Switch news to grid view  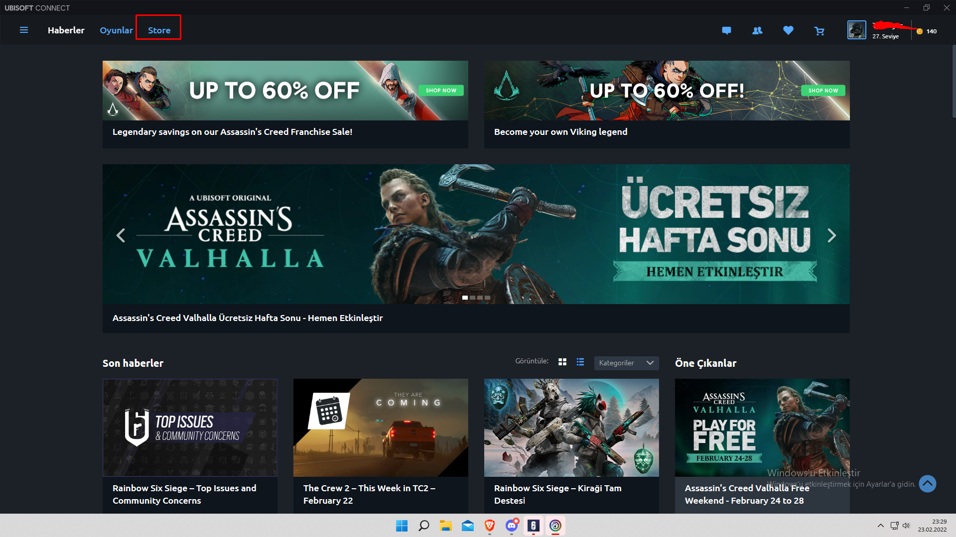[x=562, y=362]
